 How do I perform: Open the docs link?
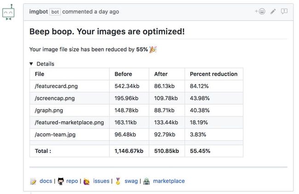coord(46,181)
